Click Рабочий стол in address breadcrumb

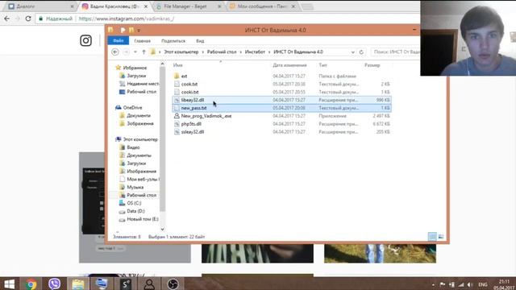point(222,52)
